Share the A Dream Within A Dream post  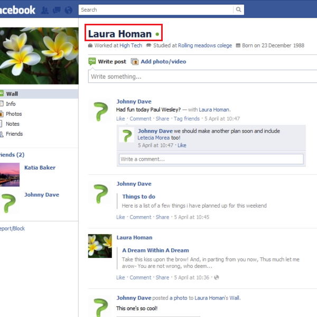tap(162, 277)
